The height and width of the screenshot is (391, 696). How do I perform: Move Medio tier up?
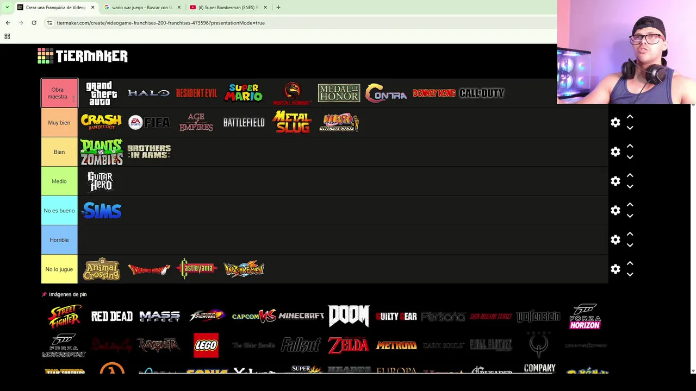(630, 175)
